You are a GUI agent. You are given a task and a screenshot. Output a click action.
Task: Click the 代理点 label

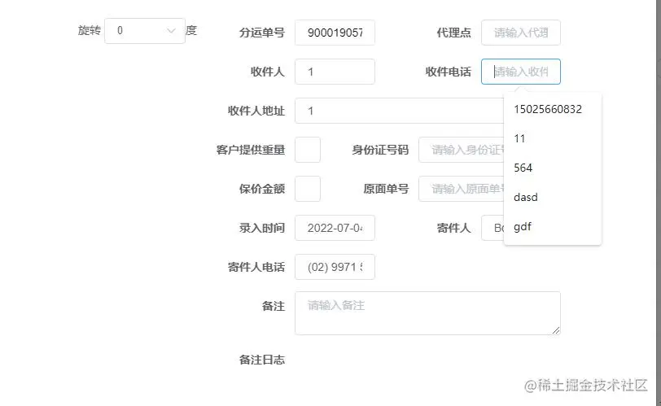[454, 33]
